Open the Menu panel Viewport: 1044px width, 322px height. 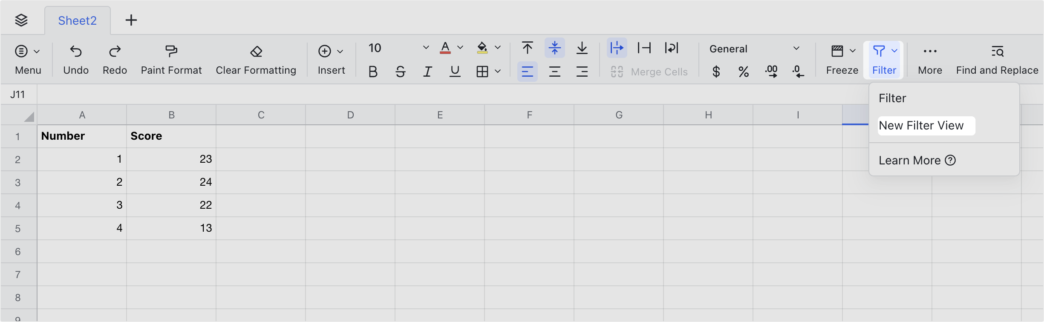pyautogui.click(x=27, y=60)
